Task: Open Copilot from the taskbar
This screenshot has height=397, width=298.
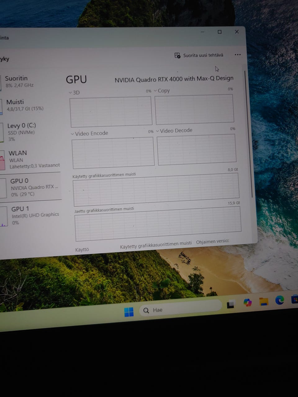Action: (x=247, y=302)
